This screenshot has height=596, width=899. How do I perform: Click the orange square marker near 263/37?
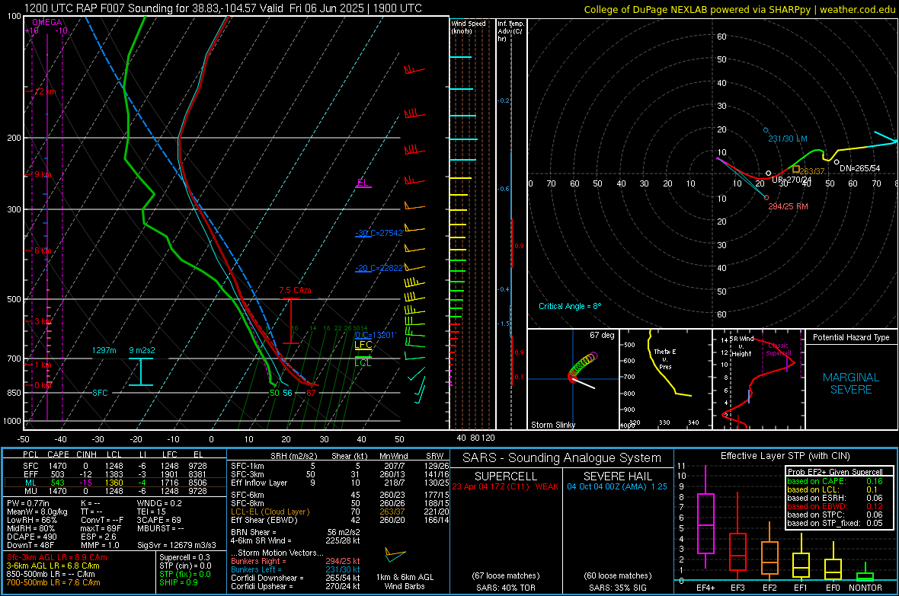[x=796, y=169]
